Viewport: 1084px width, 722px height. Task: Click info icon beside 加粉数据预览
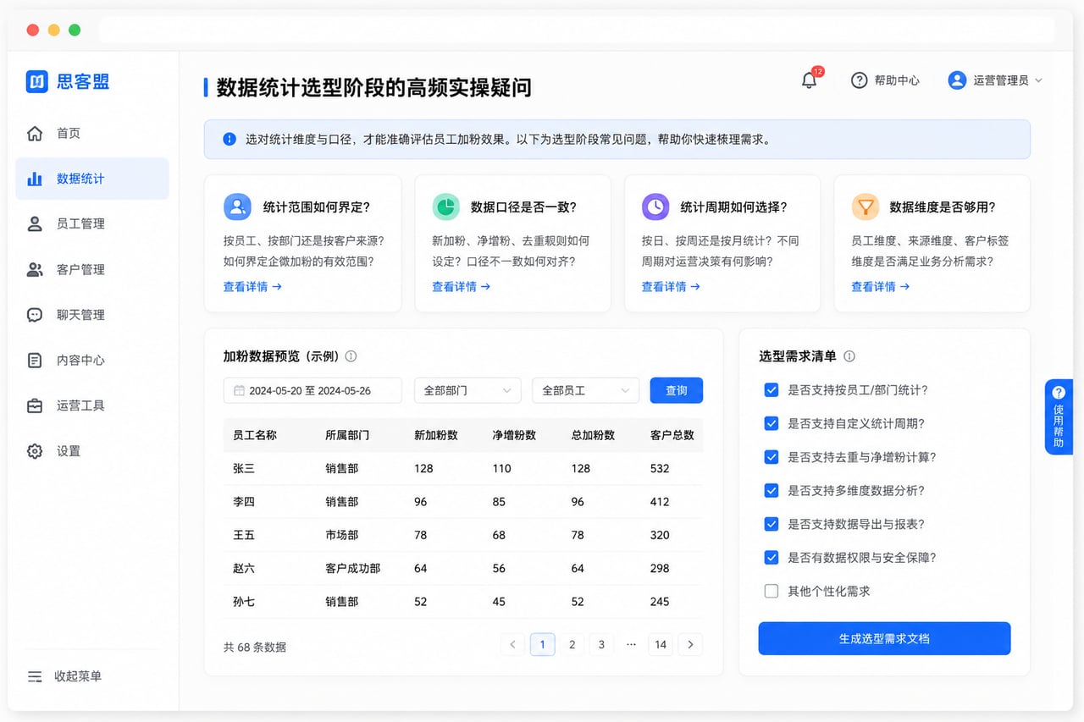[x=351, y=356]
